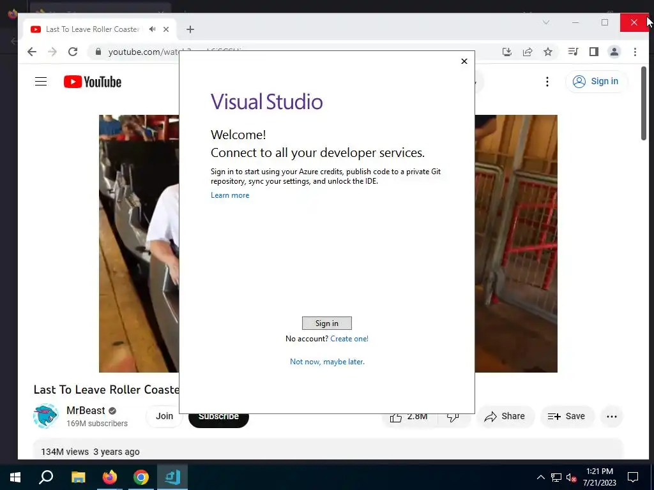Viewport: 654px width, 490px height.
Task: Share this page from Chrome toolbar
Action: [528, 52]
